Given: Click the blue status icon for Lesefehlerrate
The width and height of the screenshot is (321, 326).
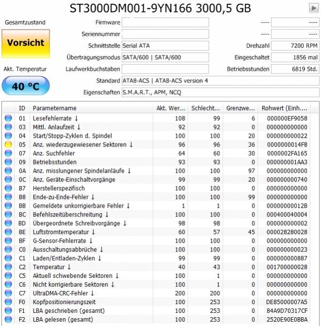Looking at the screenshot, I should point(8,118).
